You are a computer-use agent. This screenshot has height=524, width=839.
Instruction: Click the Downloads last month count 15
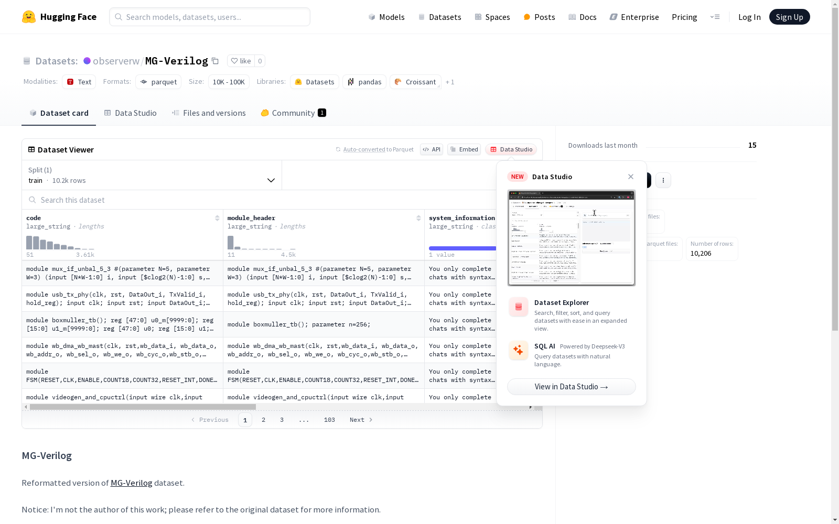tap(752, 145)
